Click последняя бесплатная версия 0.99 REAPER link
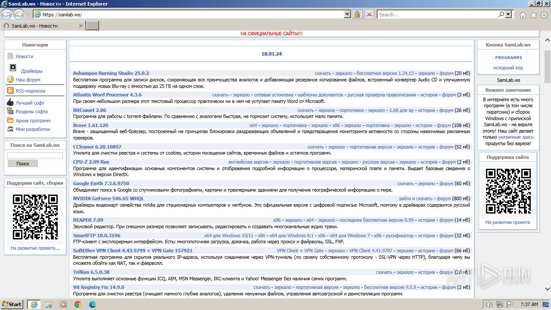 click(x=377, y=220)
